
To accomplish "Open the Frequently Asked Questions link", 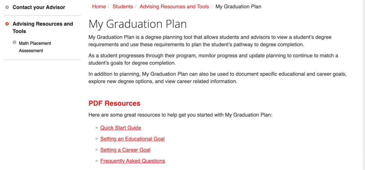I will (x=133, y=161).
